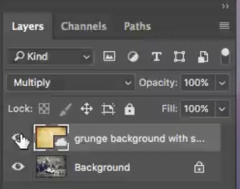
Task: Filter for shape layers
Action: tap(180, 56)
